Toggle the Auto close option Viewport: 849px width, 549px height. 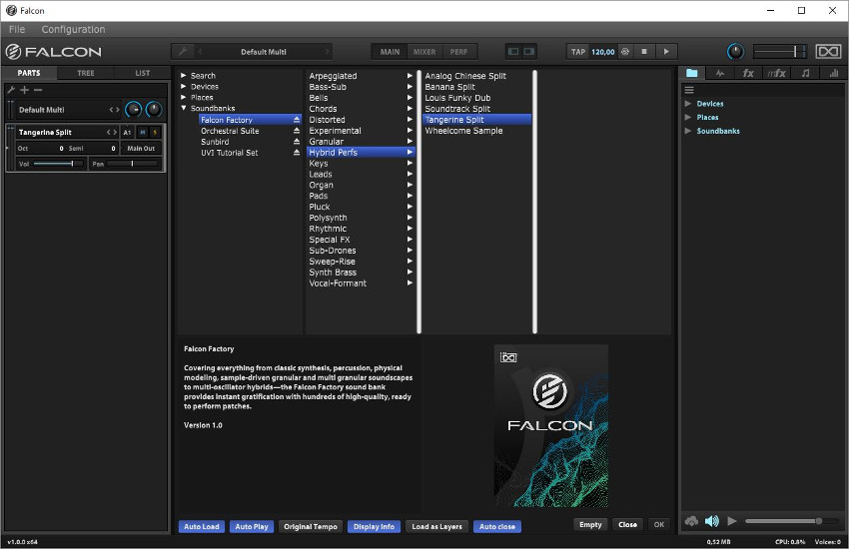click(x=497, y=526)
